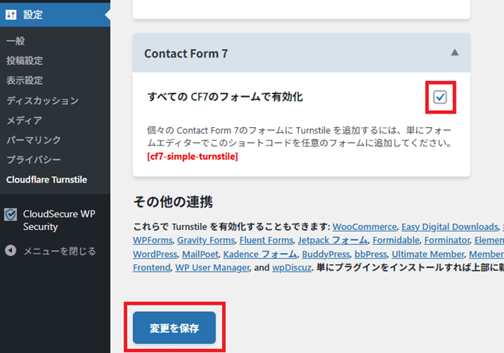Follow the Forminator link
504x353 pixels.
point(447,240)
